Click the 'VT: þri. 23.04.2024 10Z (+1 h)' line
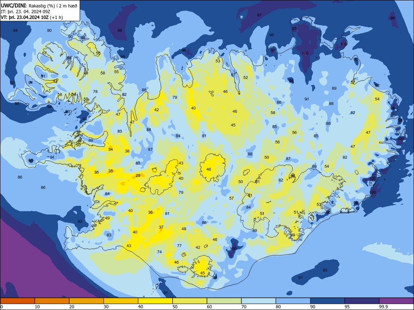 [32, 17]
